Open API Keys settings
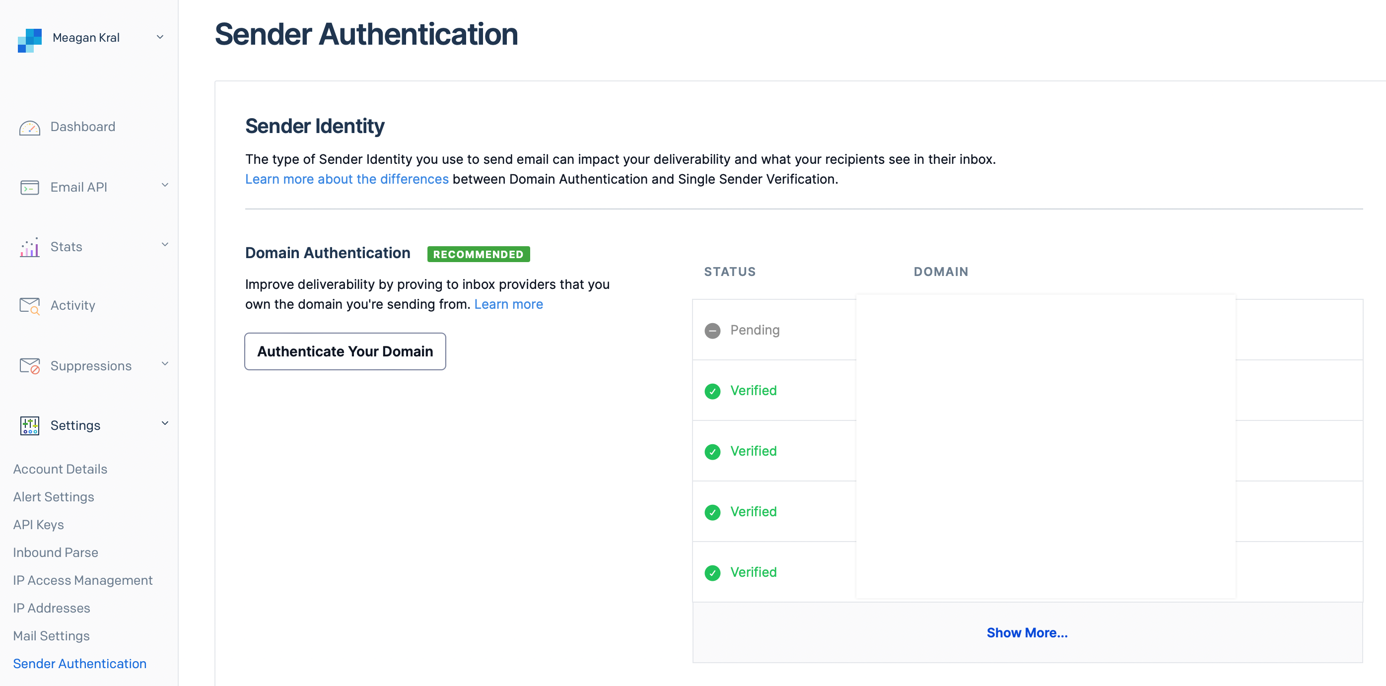This screenshot has height=686, width=1386. click(39, 525)
